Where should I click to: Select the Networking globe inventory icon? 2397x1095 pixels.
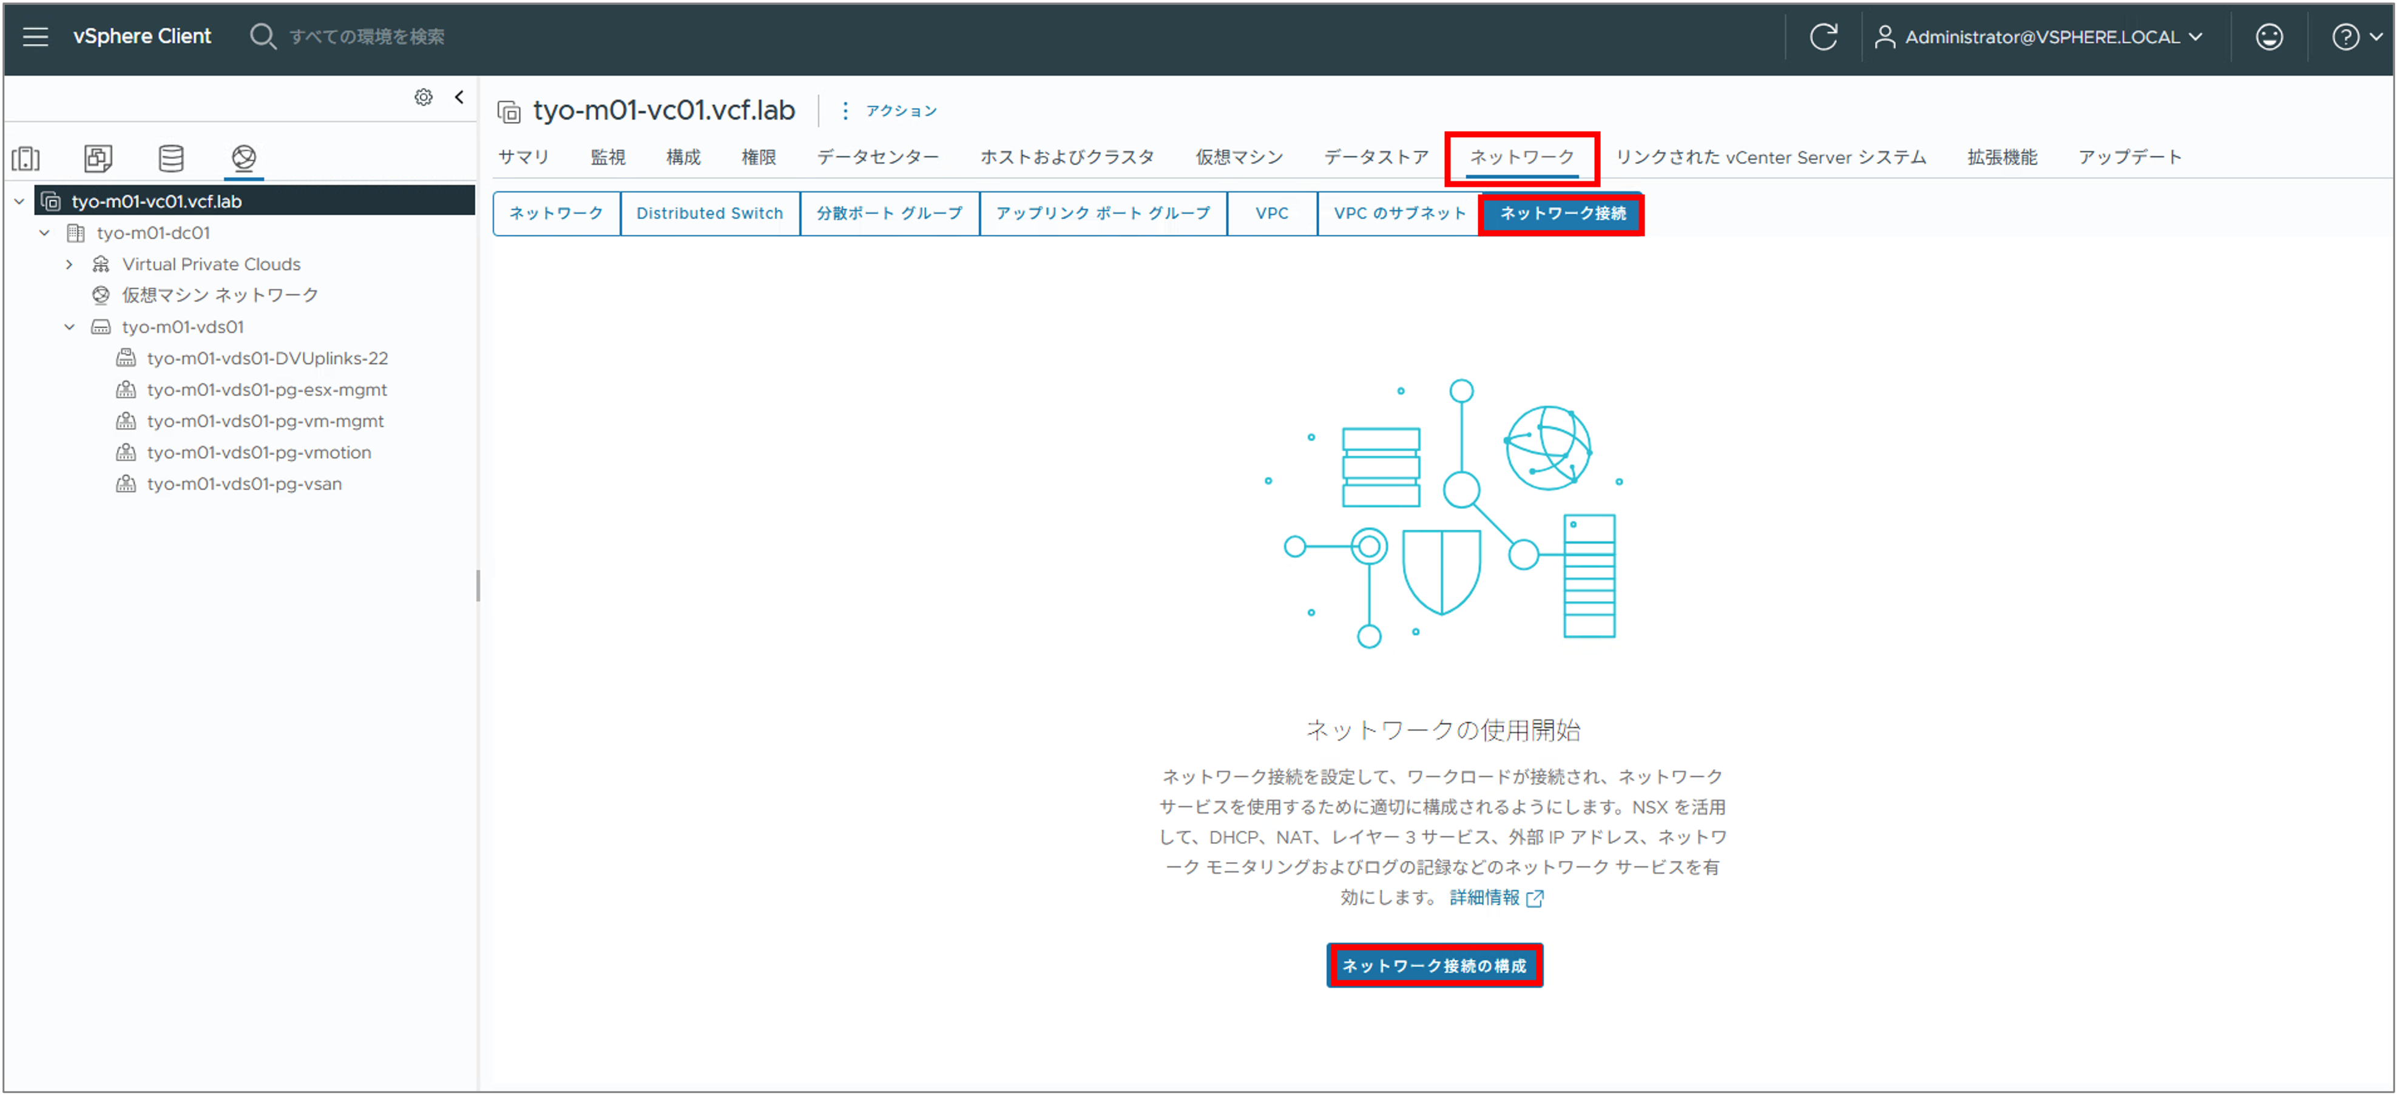(x=244, y=158)
